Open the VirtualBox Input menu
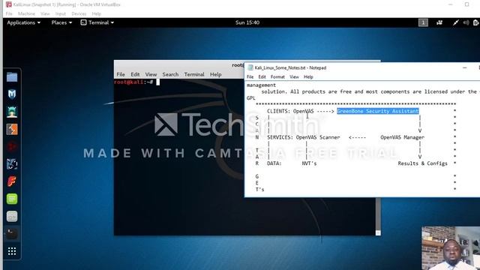480x270 pixels. click(61, 13)
